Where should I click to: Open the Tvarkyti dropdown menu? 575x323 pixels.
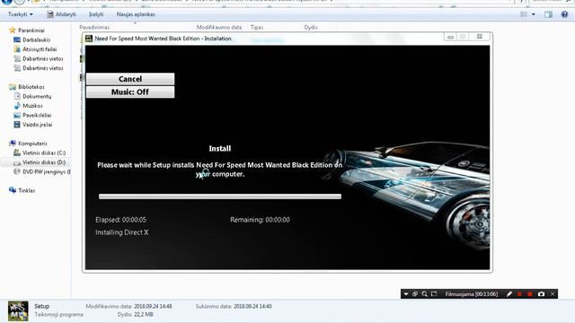click(x=21, y=14)
